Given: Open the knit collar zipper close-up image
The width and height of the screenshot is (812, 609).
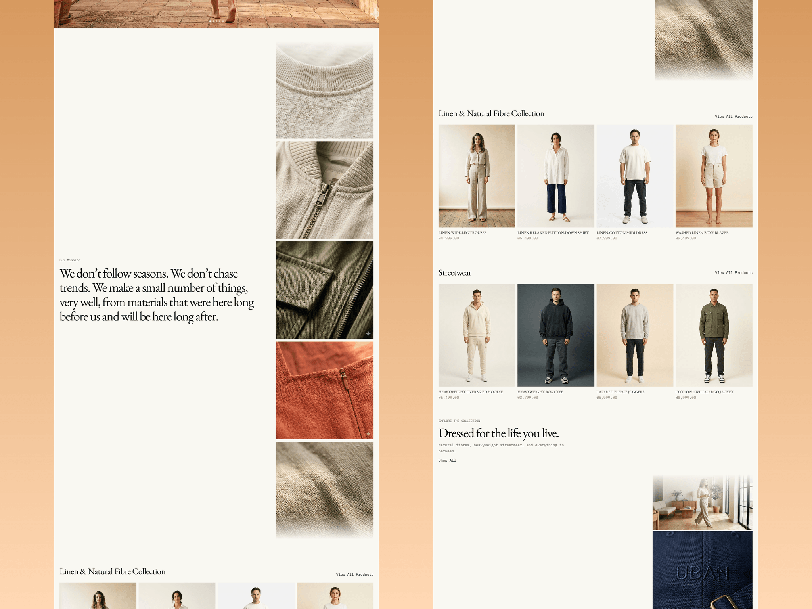Looking at the screenshot, I should (x=324, y=190).
